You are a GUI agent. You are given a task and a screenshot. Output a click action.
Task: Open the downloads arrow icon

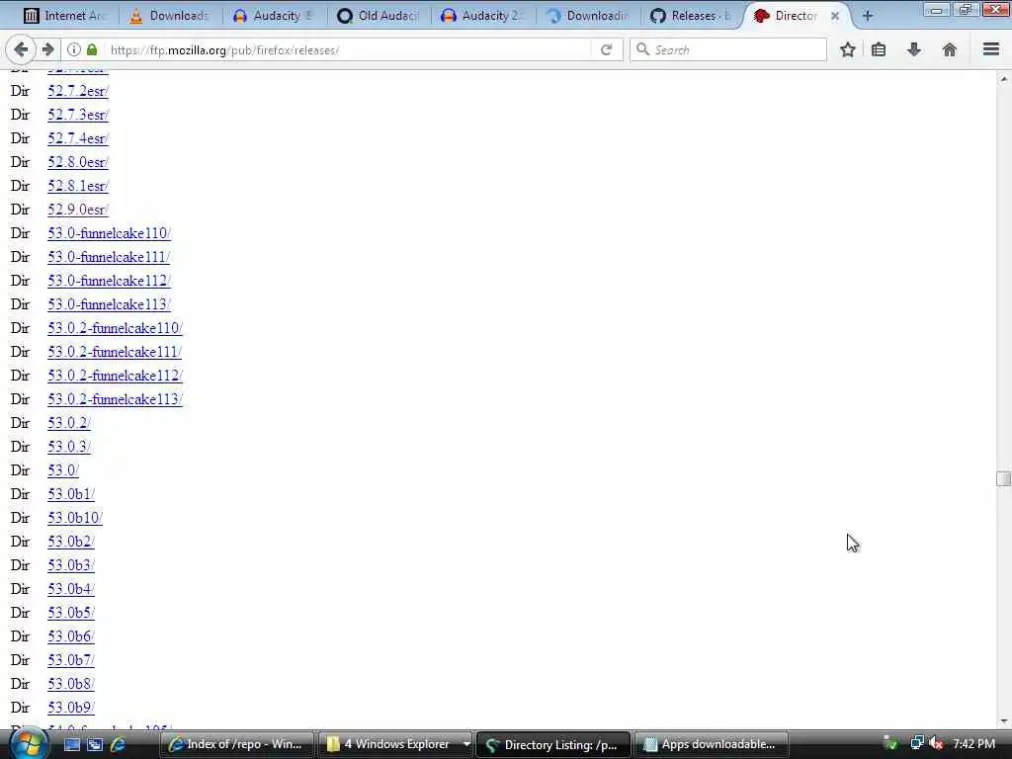pyautogui.click(x=914, y=49)
